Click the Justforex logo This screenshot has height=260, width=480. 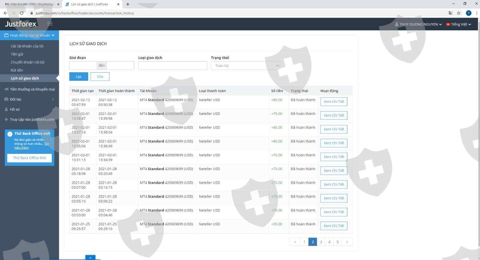(20, 24)
